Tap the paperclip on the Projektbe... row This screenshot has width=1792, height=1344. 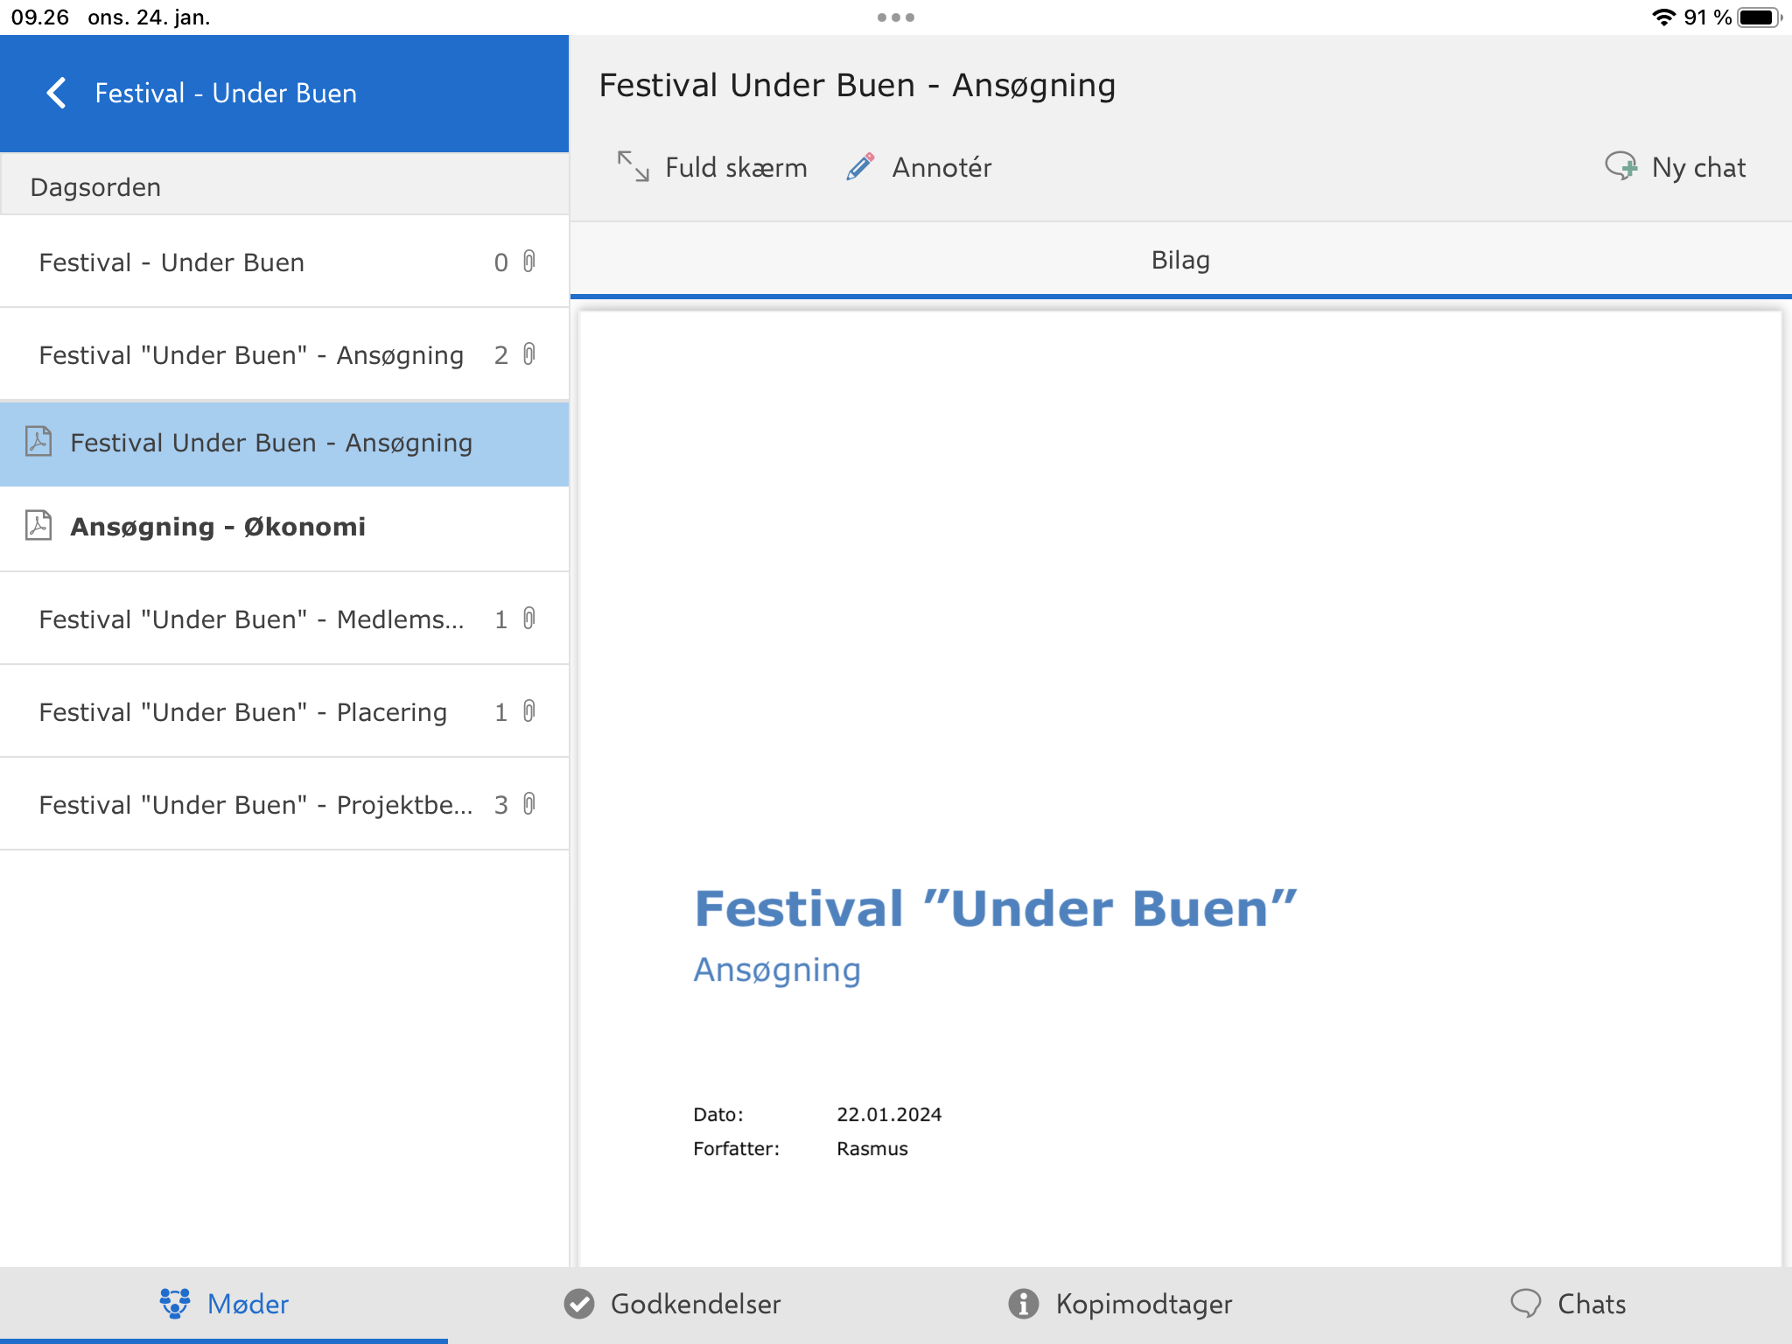529,804
